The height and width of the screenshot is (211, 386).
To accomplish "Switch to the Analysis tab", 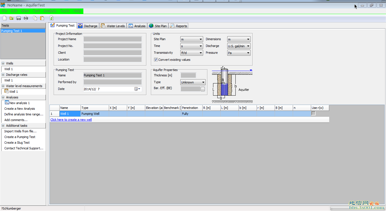I will pos(137,26).
